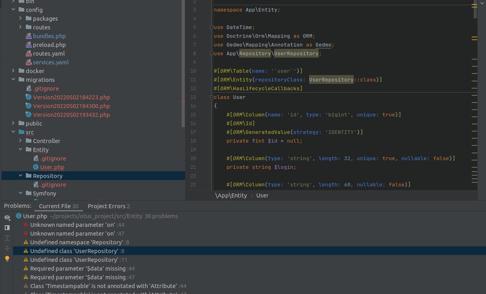The height and width of the screenshot is (294, 486).
Task: Click the lightbulb quick-fix icon
Action: tap(7, 259)
